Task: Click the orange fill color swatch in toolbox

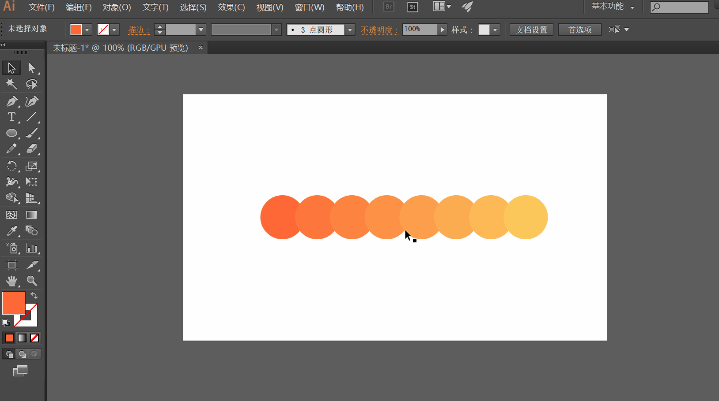Action: pos(13,303)
